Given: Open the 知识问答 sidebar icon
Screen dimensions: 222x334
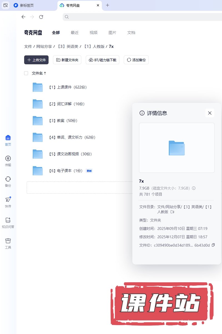Looking at the screenshot, I should coord(8,220).
